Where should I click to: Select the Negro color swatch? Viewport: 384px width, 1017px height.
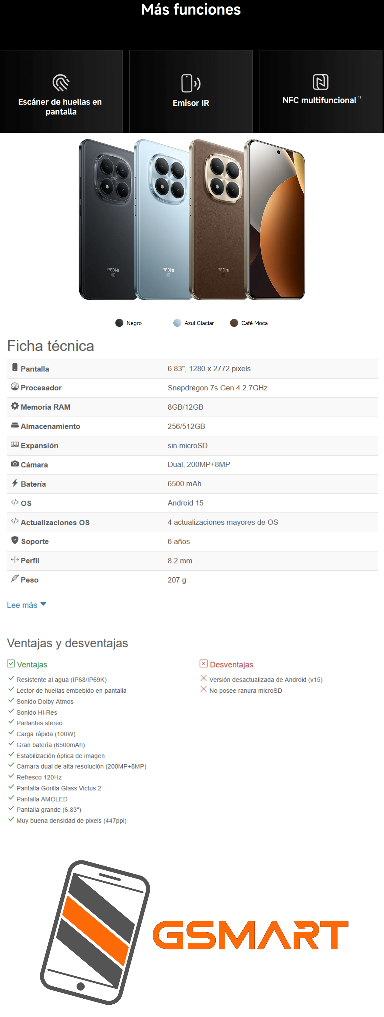point(119,323)
